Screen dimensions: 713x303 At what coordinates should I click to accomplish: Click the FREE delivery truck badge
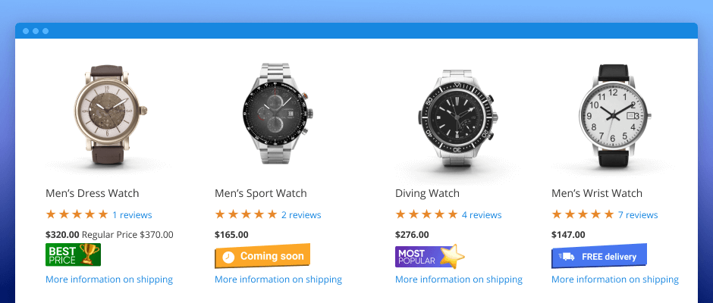(598, 257)
